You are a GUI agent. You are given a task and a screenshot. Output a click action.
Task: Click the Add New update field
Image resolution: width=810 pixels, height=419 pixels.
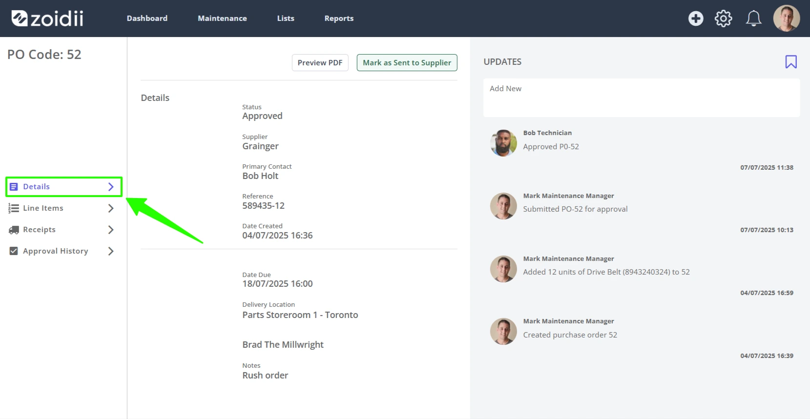pos(642,98)
